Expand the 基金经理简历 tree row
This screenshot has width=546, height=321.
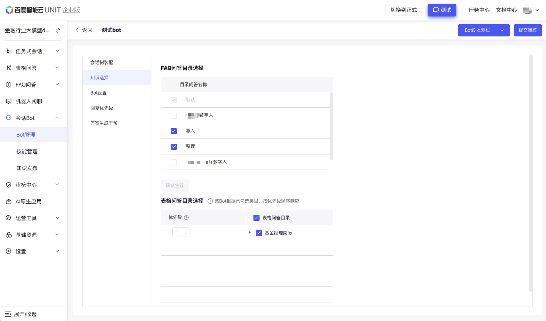250,233
